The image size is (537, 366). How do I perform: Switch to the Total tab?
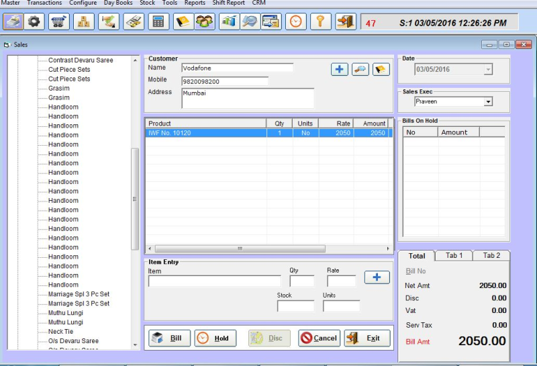pyautogui.click(x=416, y=256)
